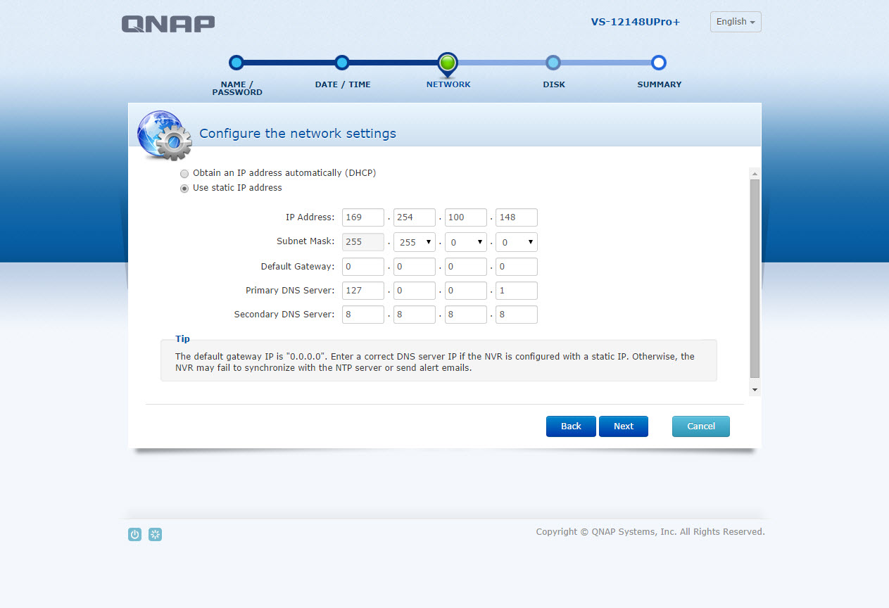Click the Name / Password step circle
The width and height of the screenshot is (889, 608).
237,63
